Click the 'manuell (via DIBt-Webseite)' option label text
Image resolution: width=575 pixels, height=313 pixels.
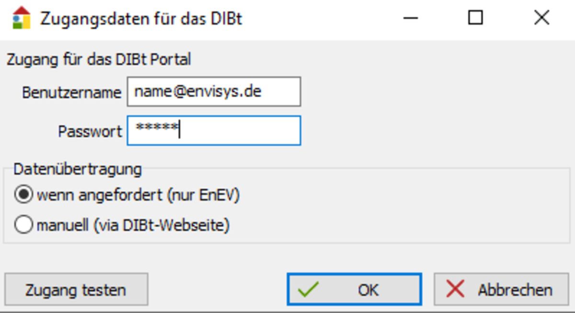click(x=133, y=225)
